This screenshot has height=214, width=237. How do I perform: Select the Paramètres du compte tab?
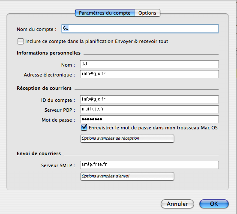(x=105, y=13)
